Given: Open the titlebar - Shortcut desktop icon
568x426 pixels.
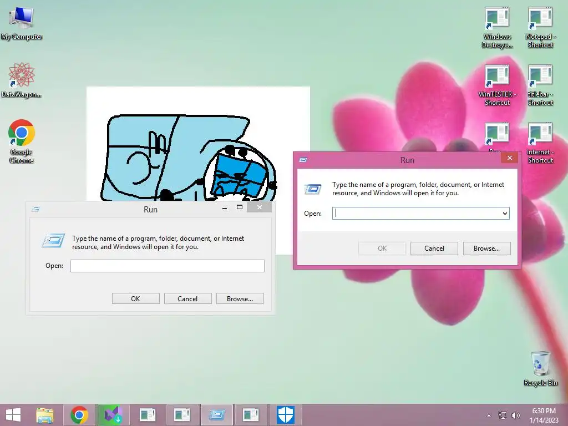Looking at the screenshot, I should click(540, 85).
